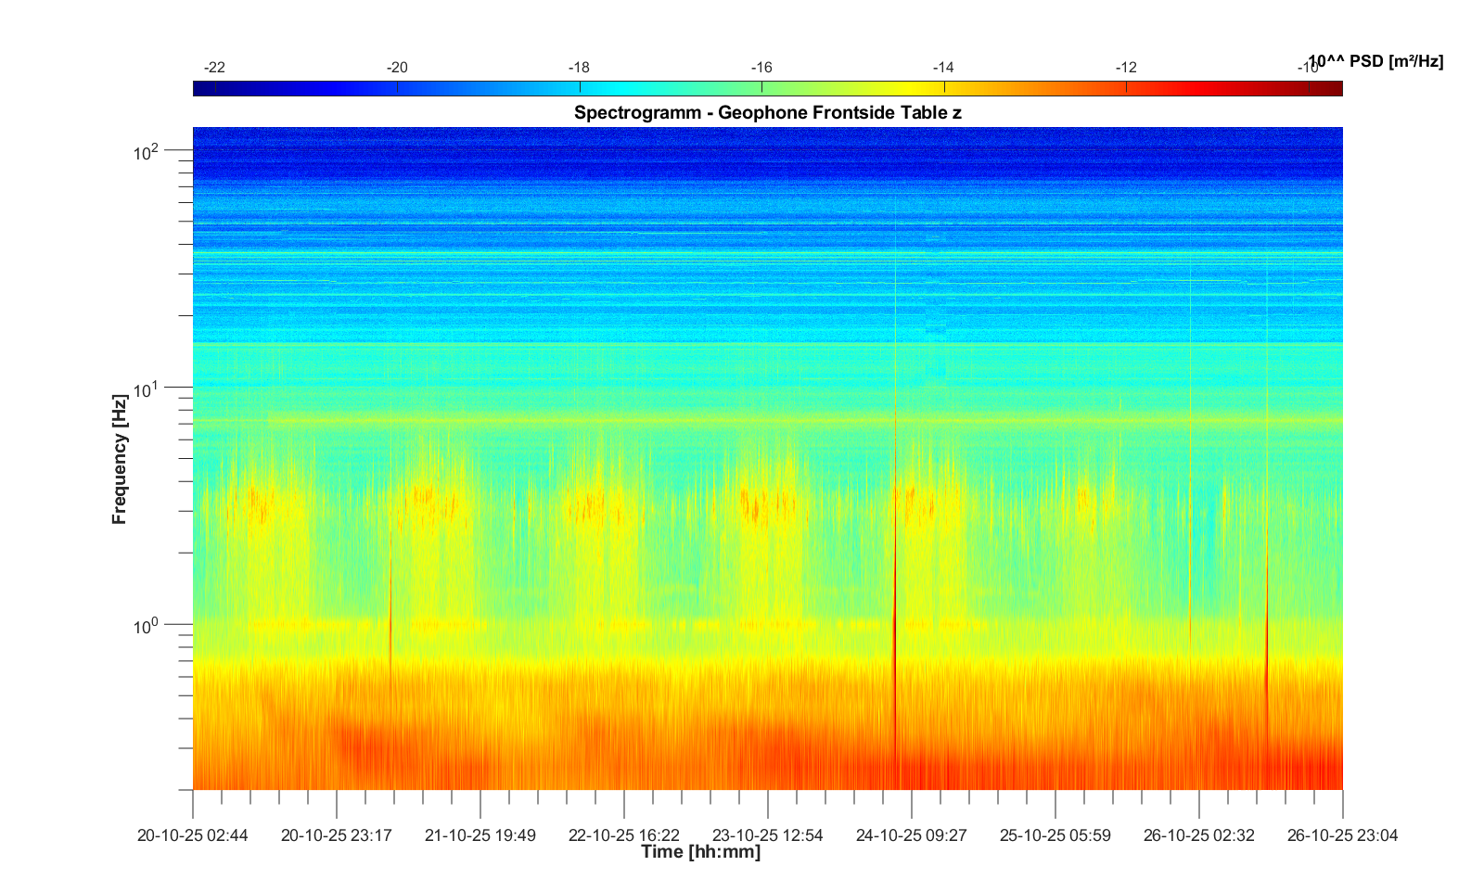Click the dark red end of colorbar
Viewport: 1484px width, 879px height.
tap(1334, 89)
